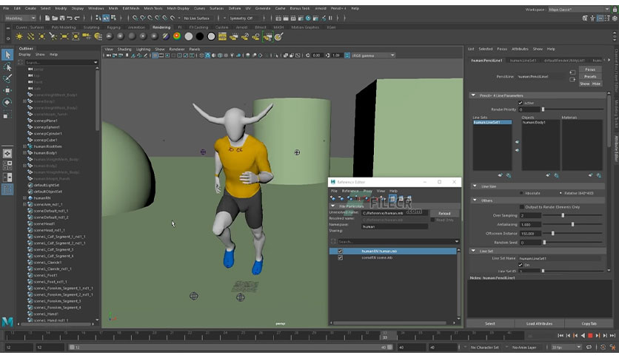Click the Presets button
Screen dimensions: 619x358
pyautogui.click(x=590, y=76)
